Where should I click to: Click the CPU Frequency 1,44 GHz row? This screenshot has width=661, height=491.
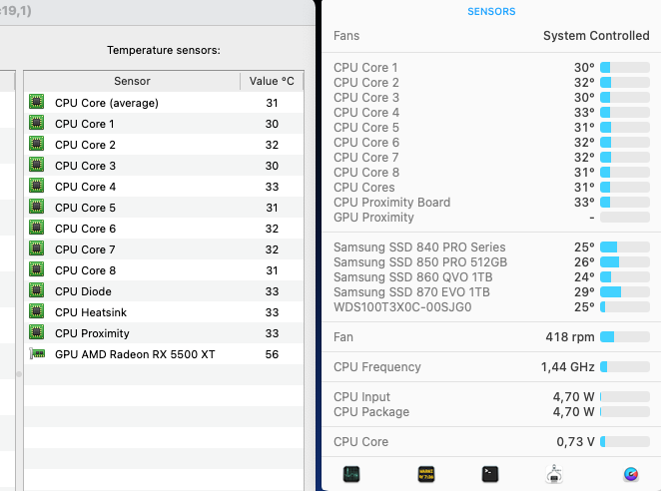489,367
